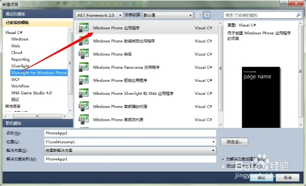Image resolution: width=306 pixels, height=186 pixels.
Task: Click Windows Phone 应用程序 template name
Action: click(x=116, y=28)
